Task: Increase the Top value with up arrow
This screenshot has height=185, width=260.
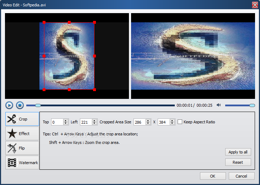Action: (66, 120)
